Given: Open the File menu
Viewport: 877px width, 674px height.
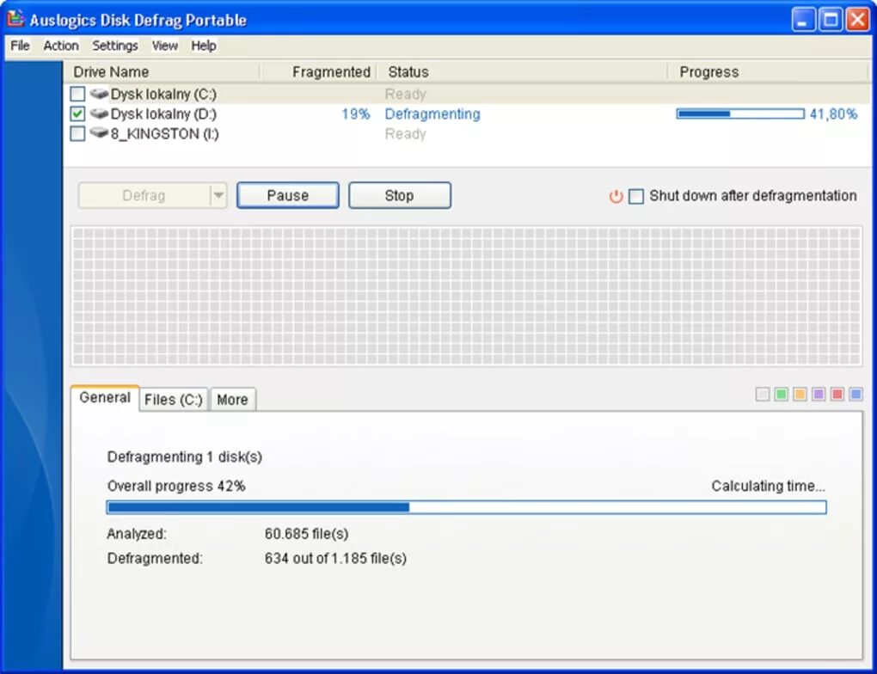Looking at the screenshot, I should click(20, 46).
